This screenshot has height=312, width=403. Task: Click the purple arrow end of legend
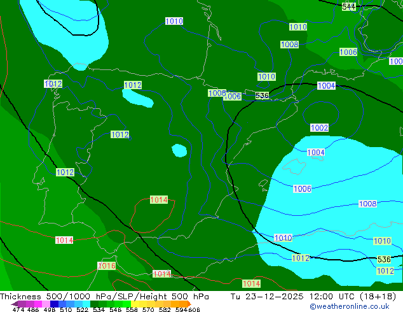14,304
